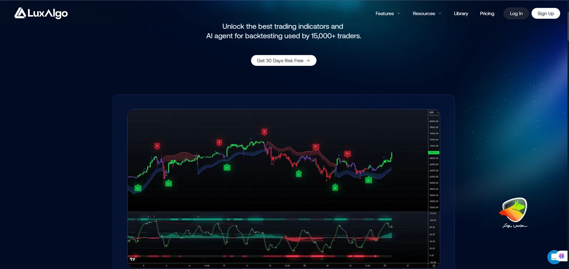This screenshot has width=569, height=269.
Task: Click the LuxAlgo logo in header
Action: tap(41, 13)
